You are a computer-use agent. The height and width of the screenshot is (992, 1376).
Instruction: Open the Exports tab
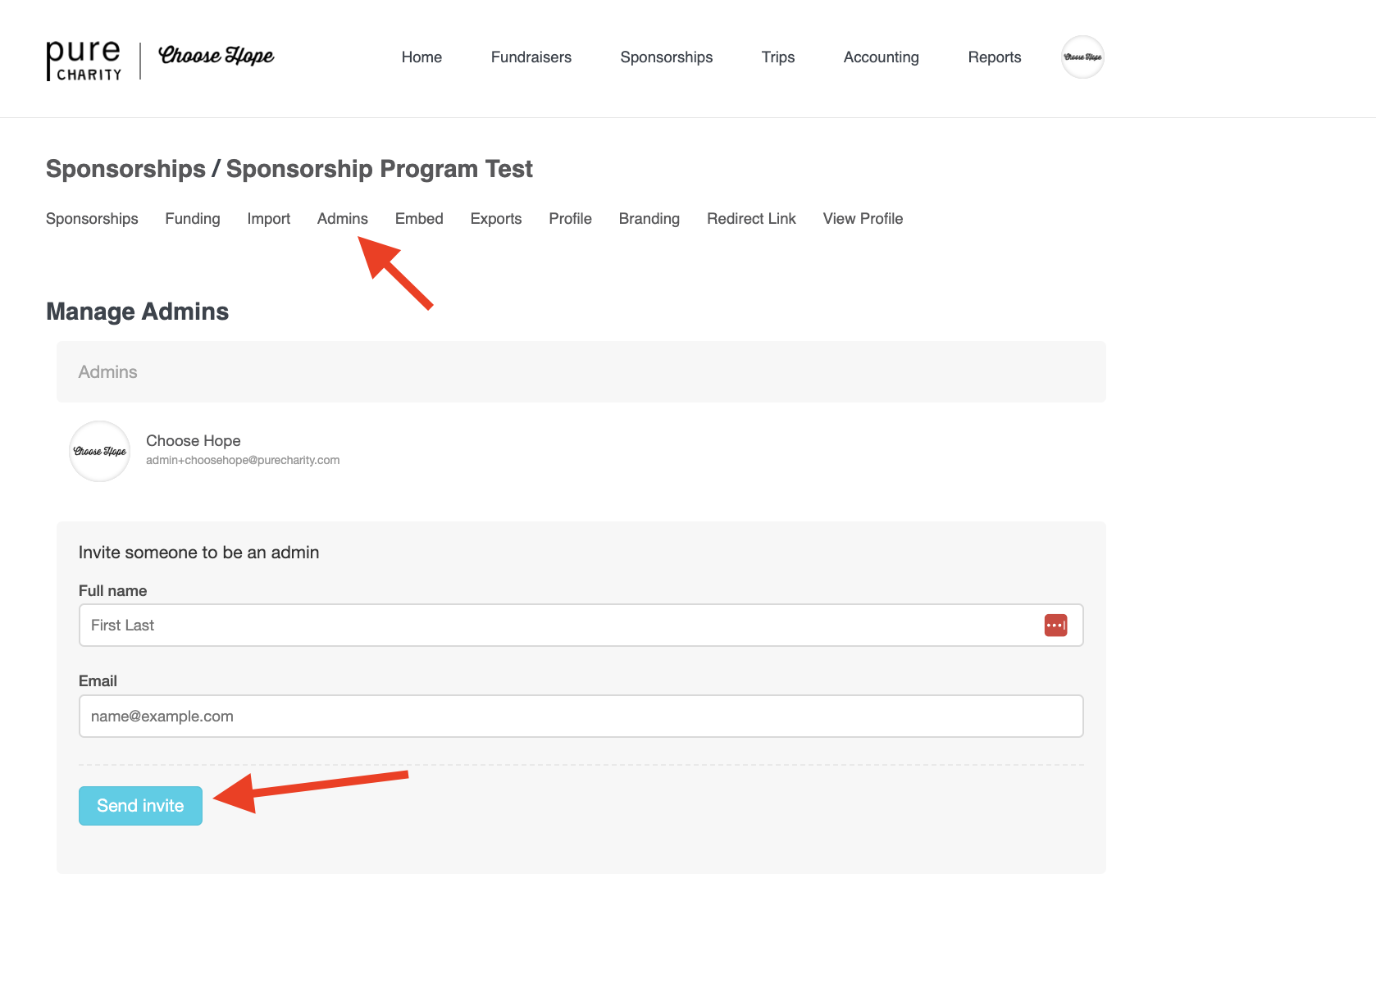(496, 219)
